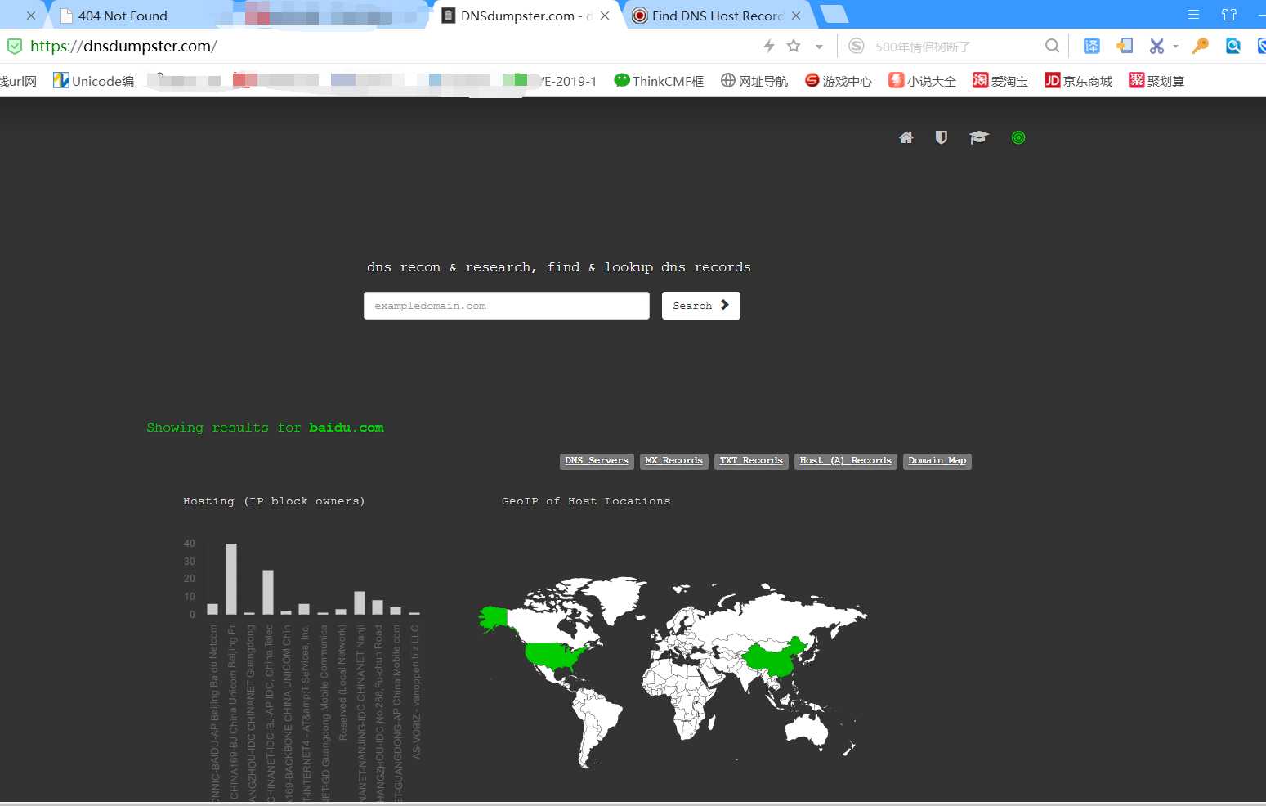Click the GeoIP of Host Locations heading
Screen dimensions: 1266x806
(586, 501)
